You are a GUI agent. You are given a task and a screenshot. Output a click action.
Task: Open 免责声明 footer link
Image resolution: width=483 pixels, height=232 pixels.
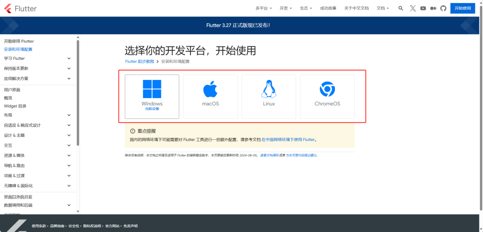131,226
